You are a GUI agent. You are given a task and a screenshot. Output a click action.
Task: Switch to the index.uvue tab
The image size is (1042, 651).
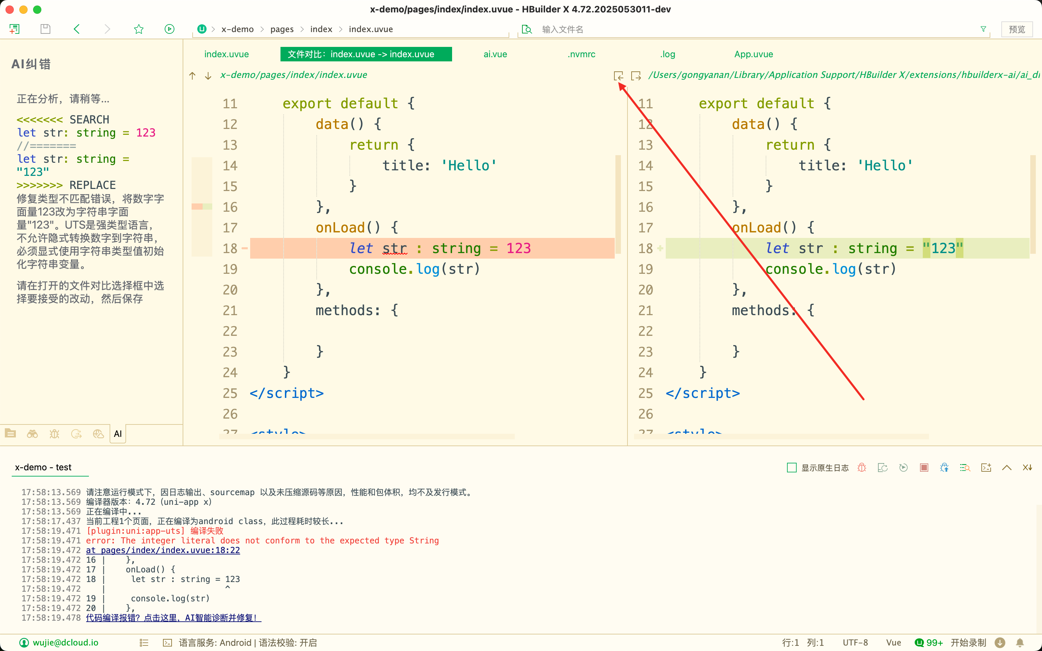click(226, 54)
